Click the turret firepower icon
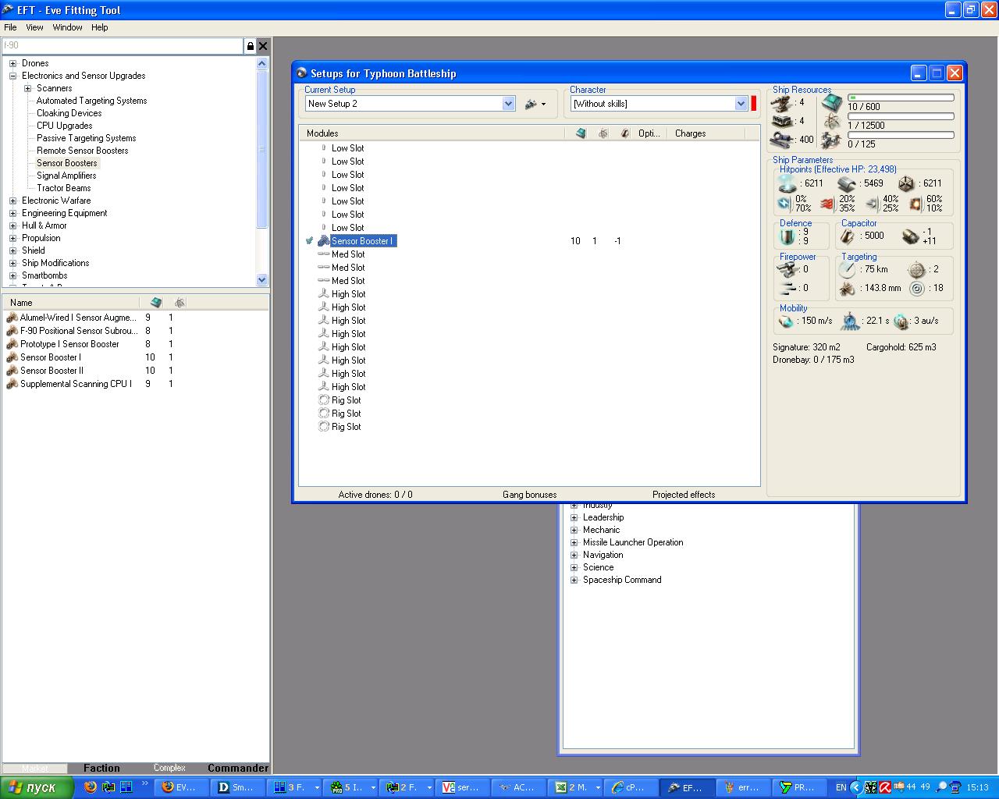Screen dimensions: 999x799 (x=787, y=269)
